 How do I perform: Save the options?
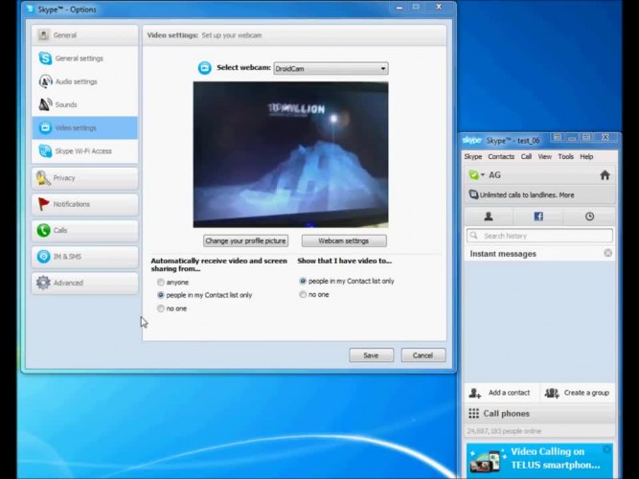click(x=372, y=355)
